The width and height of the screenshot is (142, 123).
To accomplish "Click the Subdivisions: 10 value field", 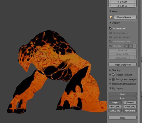I will pos(122,58).
